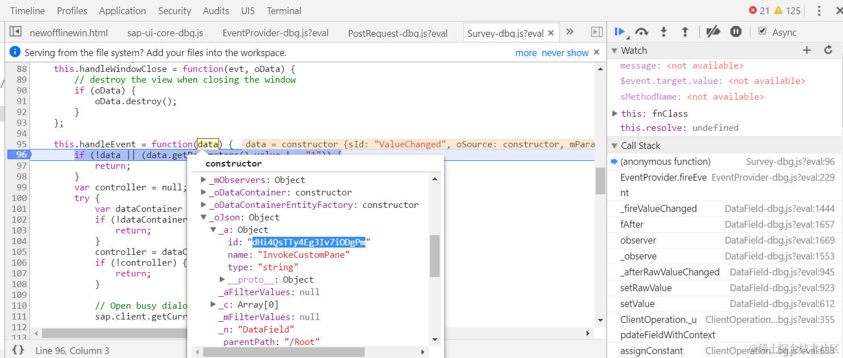Expand the __proto__ object
Viewport: 843px width, 358px height.
(222, 279)
